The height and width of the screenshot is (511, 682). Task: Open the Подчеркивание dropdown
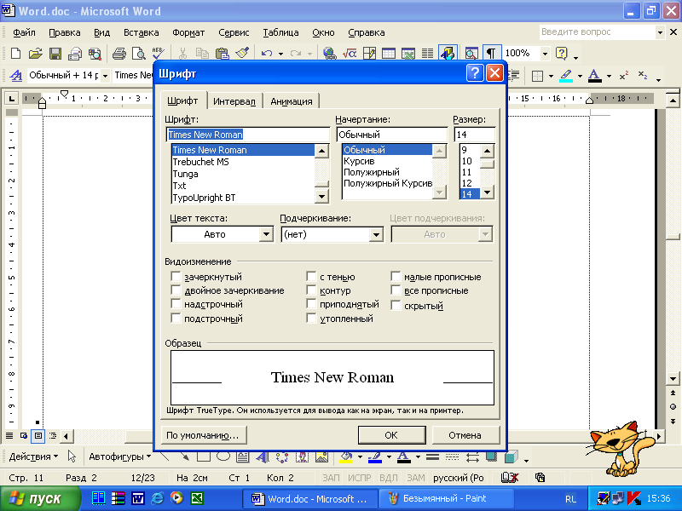[376, 234]
